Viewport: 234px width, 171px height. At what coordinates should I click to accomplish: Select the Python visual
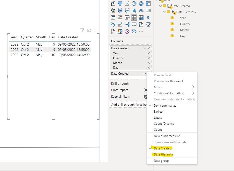click(x=113, y=24)
